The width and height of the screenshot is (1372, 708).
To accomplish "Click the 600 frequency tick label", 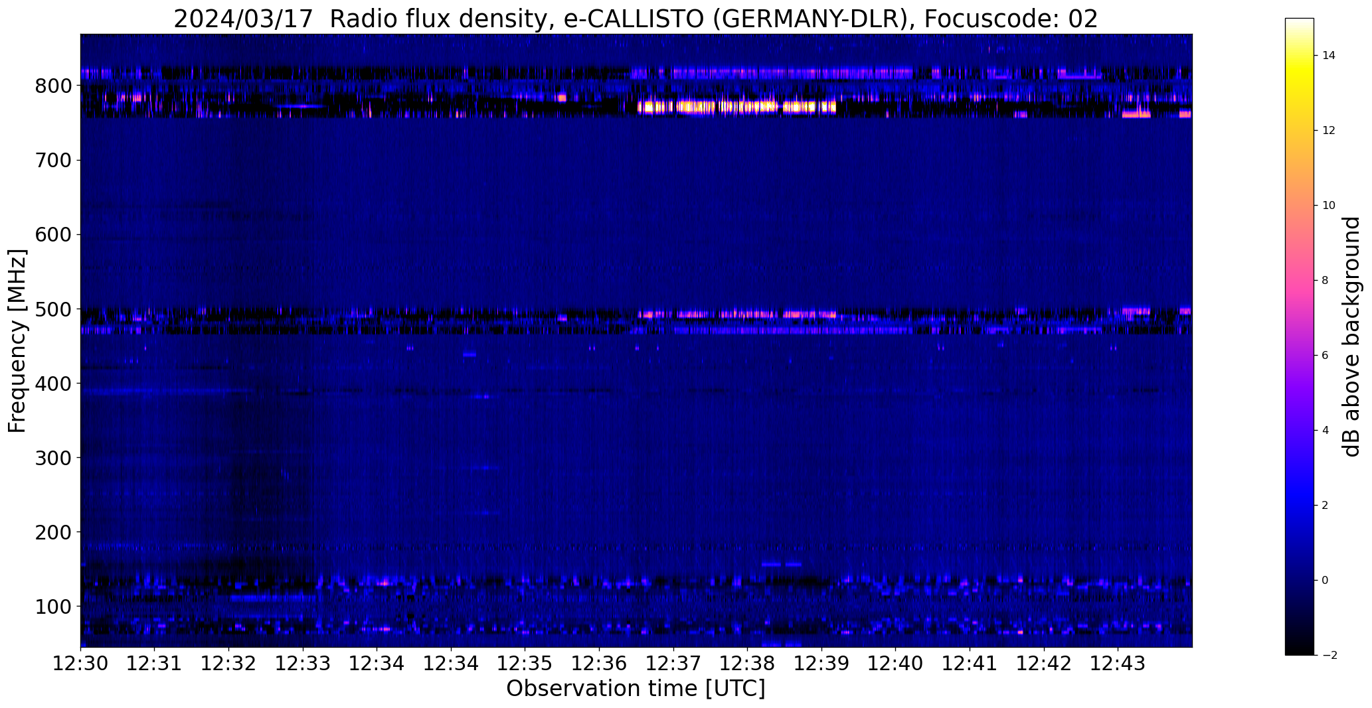I will (x=54, y=235).
